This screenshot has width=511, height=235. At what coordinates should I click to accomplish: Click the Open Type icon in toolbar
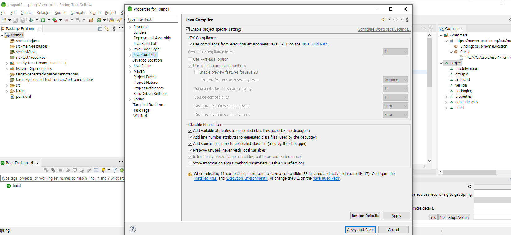[x=112, y=20]
